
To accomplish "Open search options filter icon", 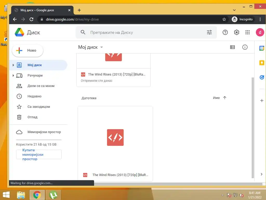I will (x=209, y=32).
